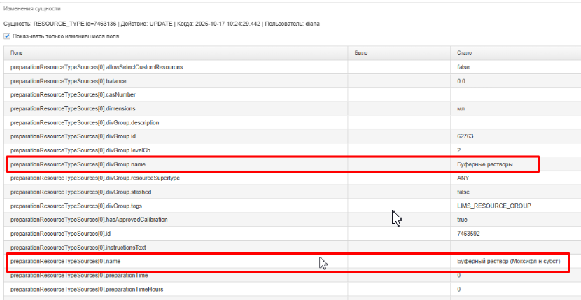Select the preparationResourceTypeSources[0].casNumber field
Screen dimensions: 581x300
(x=73, y=94)
